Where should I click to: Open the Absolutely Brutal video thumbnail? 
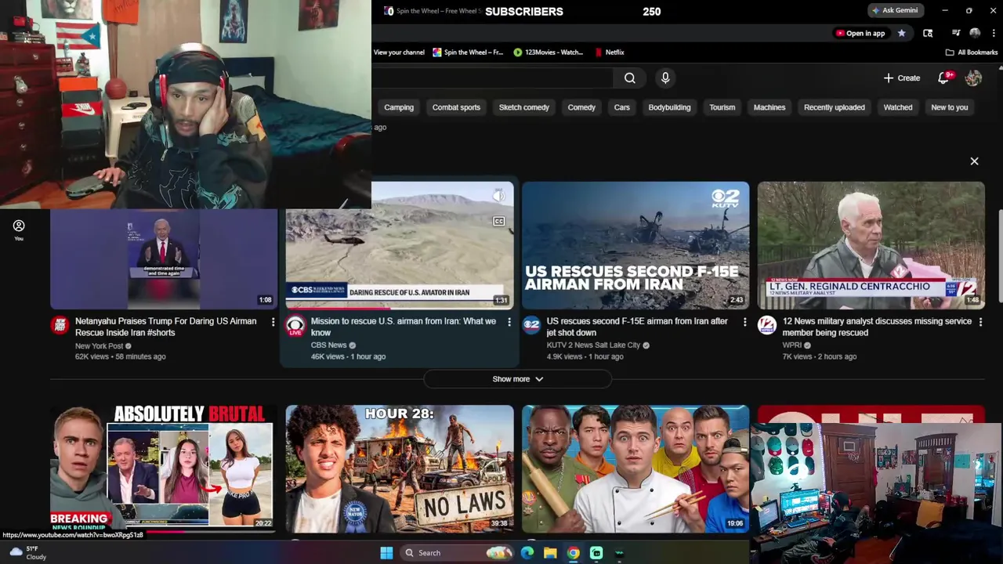pos(164,468)
